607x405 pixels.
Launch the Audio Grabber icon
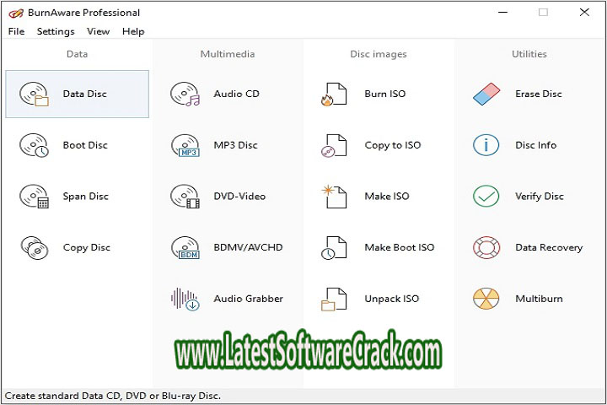pos(185,299)
